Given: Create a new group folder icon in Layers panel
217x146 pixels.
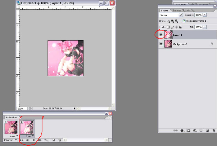Looking at the screenshot, I should pos(201,131).
